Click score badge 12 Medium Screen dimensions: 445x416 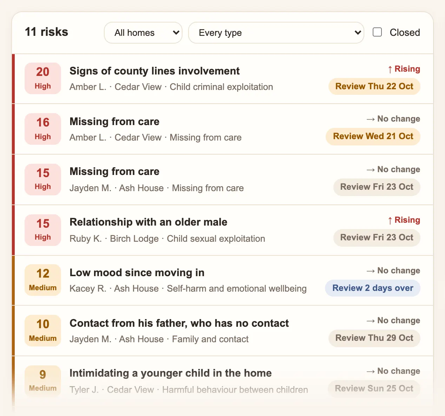pyautogui.click(x=43, y=280)
